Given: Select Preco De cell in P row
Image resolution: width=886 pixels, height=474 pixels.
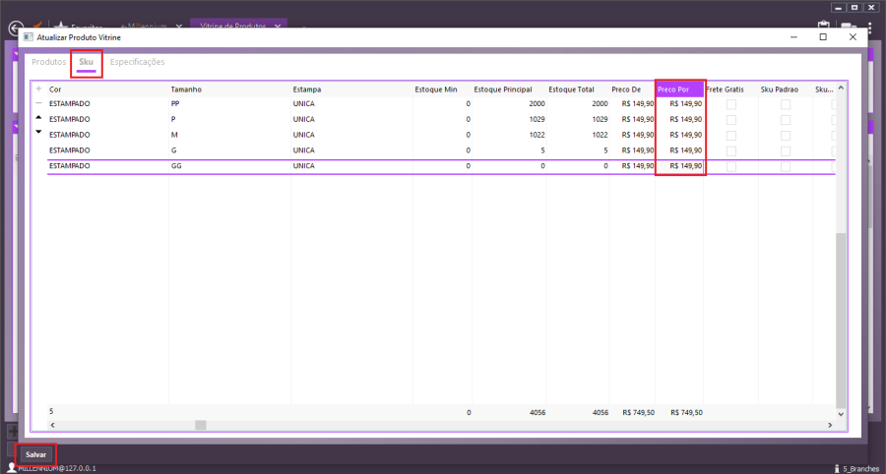Looking at the screenshot, I should (x=632, y=119).
